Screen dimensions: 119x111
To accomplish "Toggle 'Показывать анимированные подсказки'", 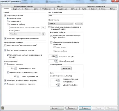I will [x=5, y=84].
